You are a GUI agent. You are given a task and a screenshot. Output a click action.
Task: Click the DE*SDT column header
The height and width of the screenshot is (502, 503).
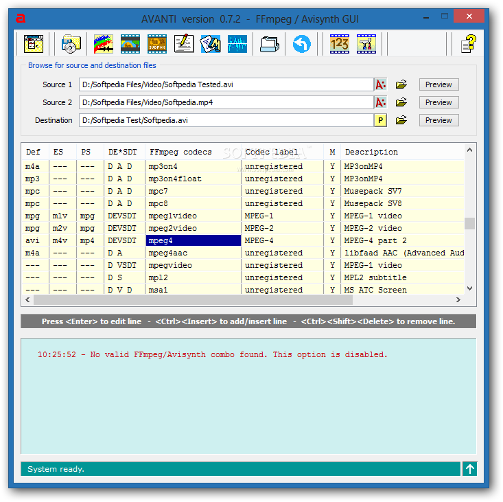tap(125, 152)
